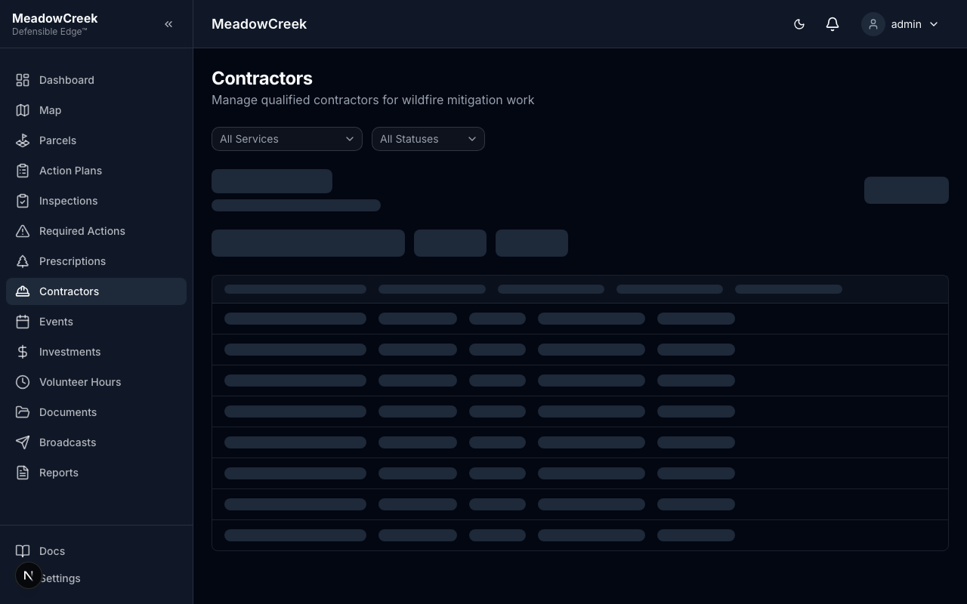
Task: Open Broadcasts page
Action: (x=96, y=442)
